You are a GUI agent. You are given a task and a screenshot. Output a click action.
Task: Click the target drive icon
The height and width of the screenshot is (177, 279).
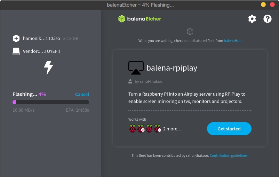pyautogui.click(x=16, y=51)
